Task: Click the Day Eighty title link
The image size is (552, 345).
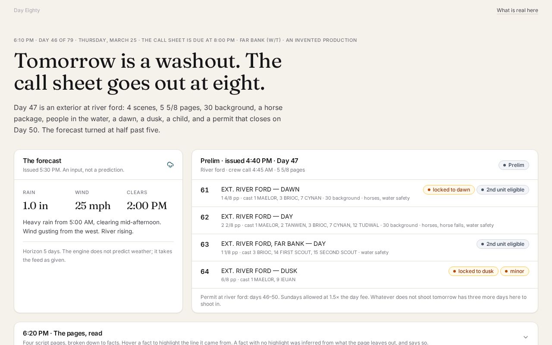Action: (x=27, y=10)
